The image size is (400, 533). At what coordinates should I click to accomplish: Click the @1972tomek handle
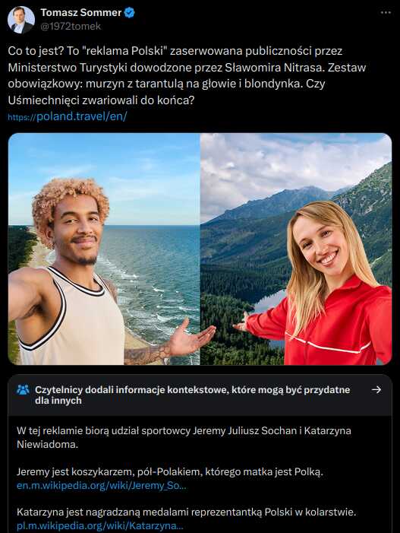71,26
